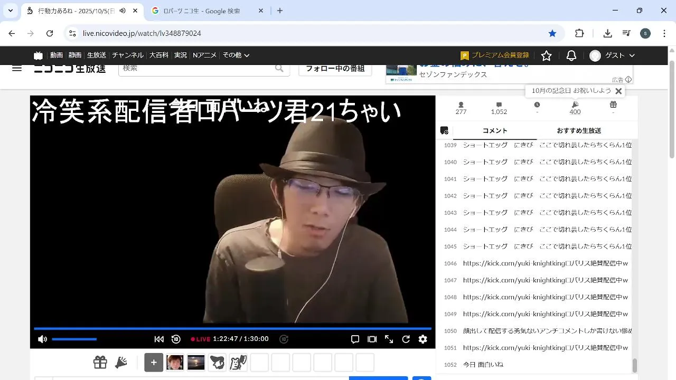
Task: Open the hamburger menu beside the Niconico logo
Action: (x=17, y=69)
